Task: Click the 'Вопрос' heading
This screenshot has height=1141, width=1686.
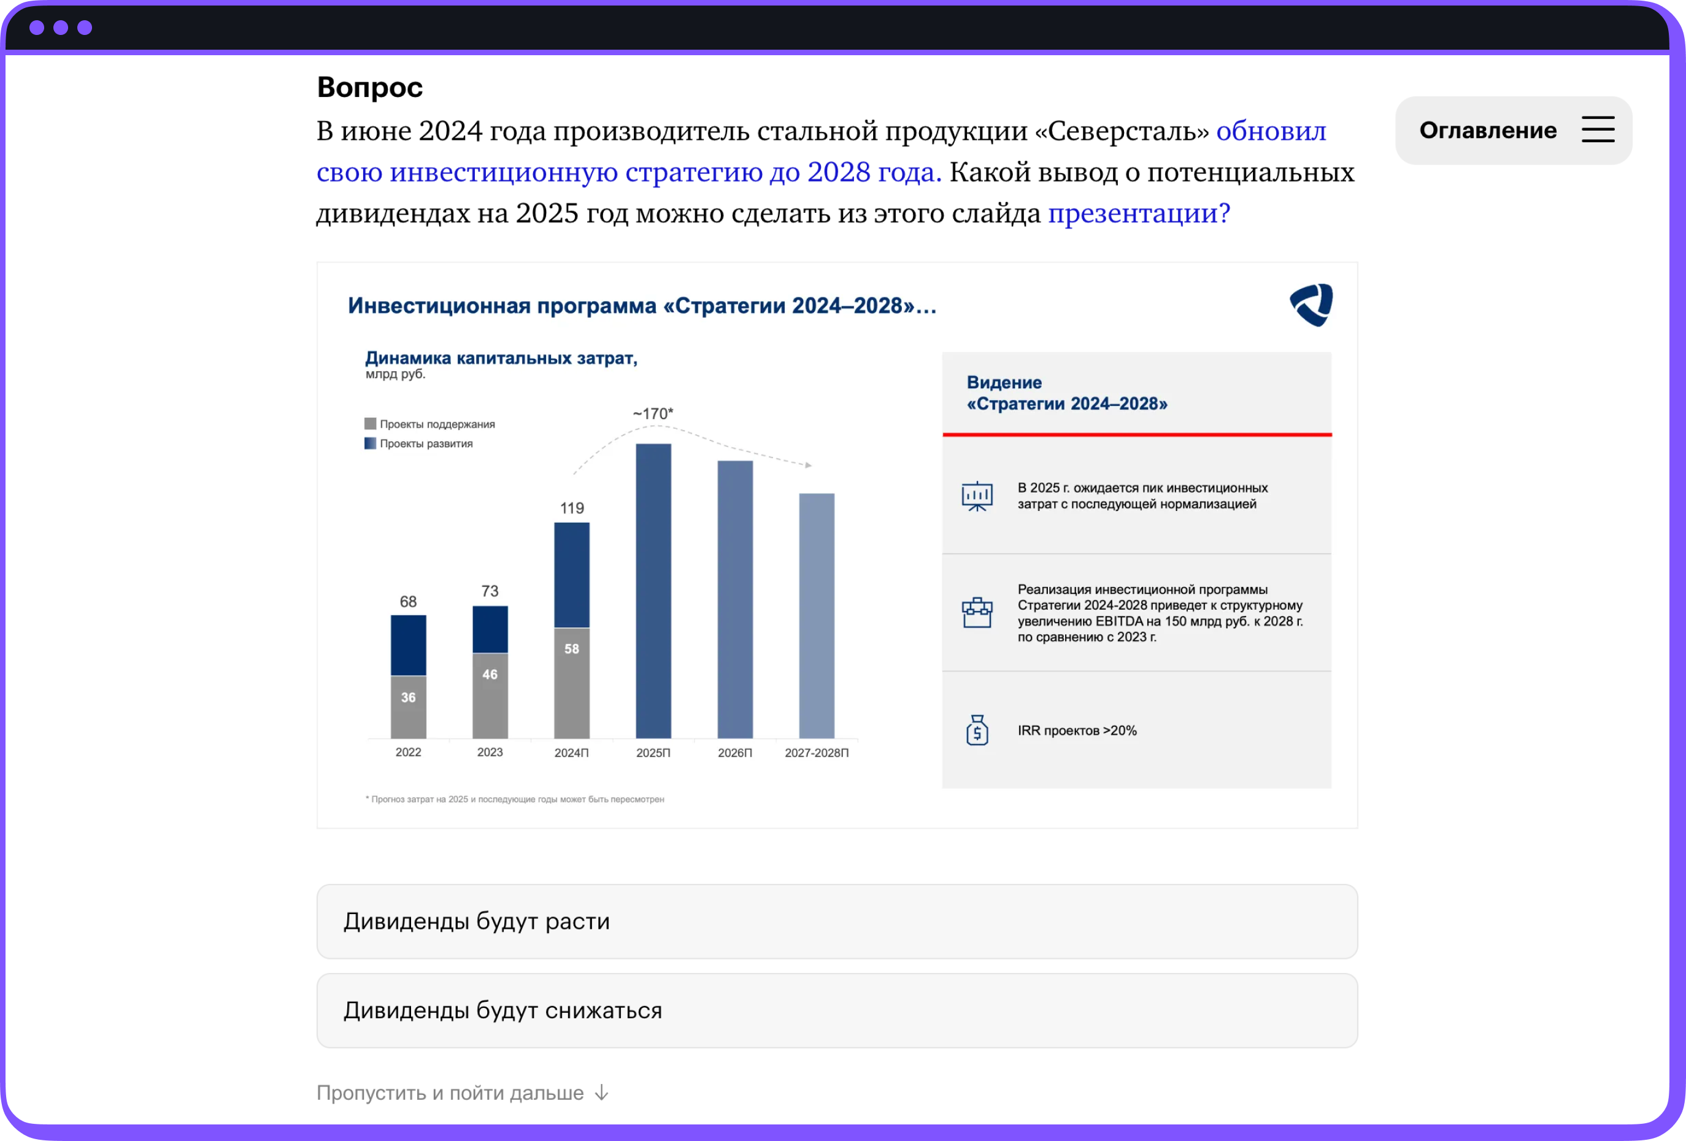Action: pyautogui.click(x=370, y=87)
